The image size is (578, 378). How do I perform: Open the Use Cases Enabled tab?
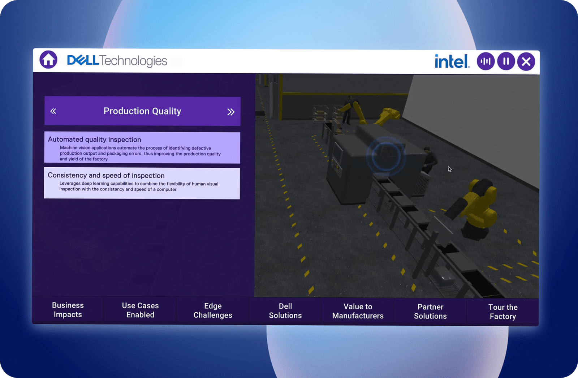coord(140,310)
